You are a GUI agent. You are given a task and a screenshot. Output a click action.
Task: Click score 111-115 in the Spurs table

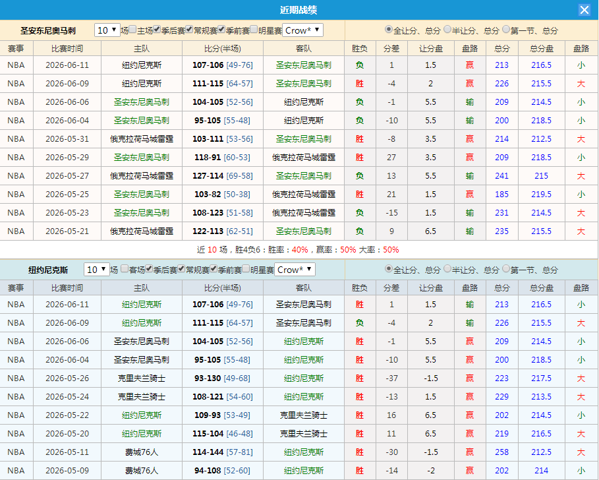tap(208, 83)
